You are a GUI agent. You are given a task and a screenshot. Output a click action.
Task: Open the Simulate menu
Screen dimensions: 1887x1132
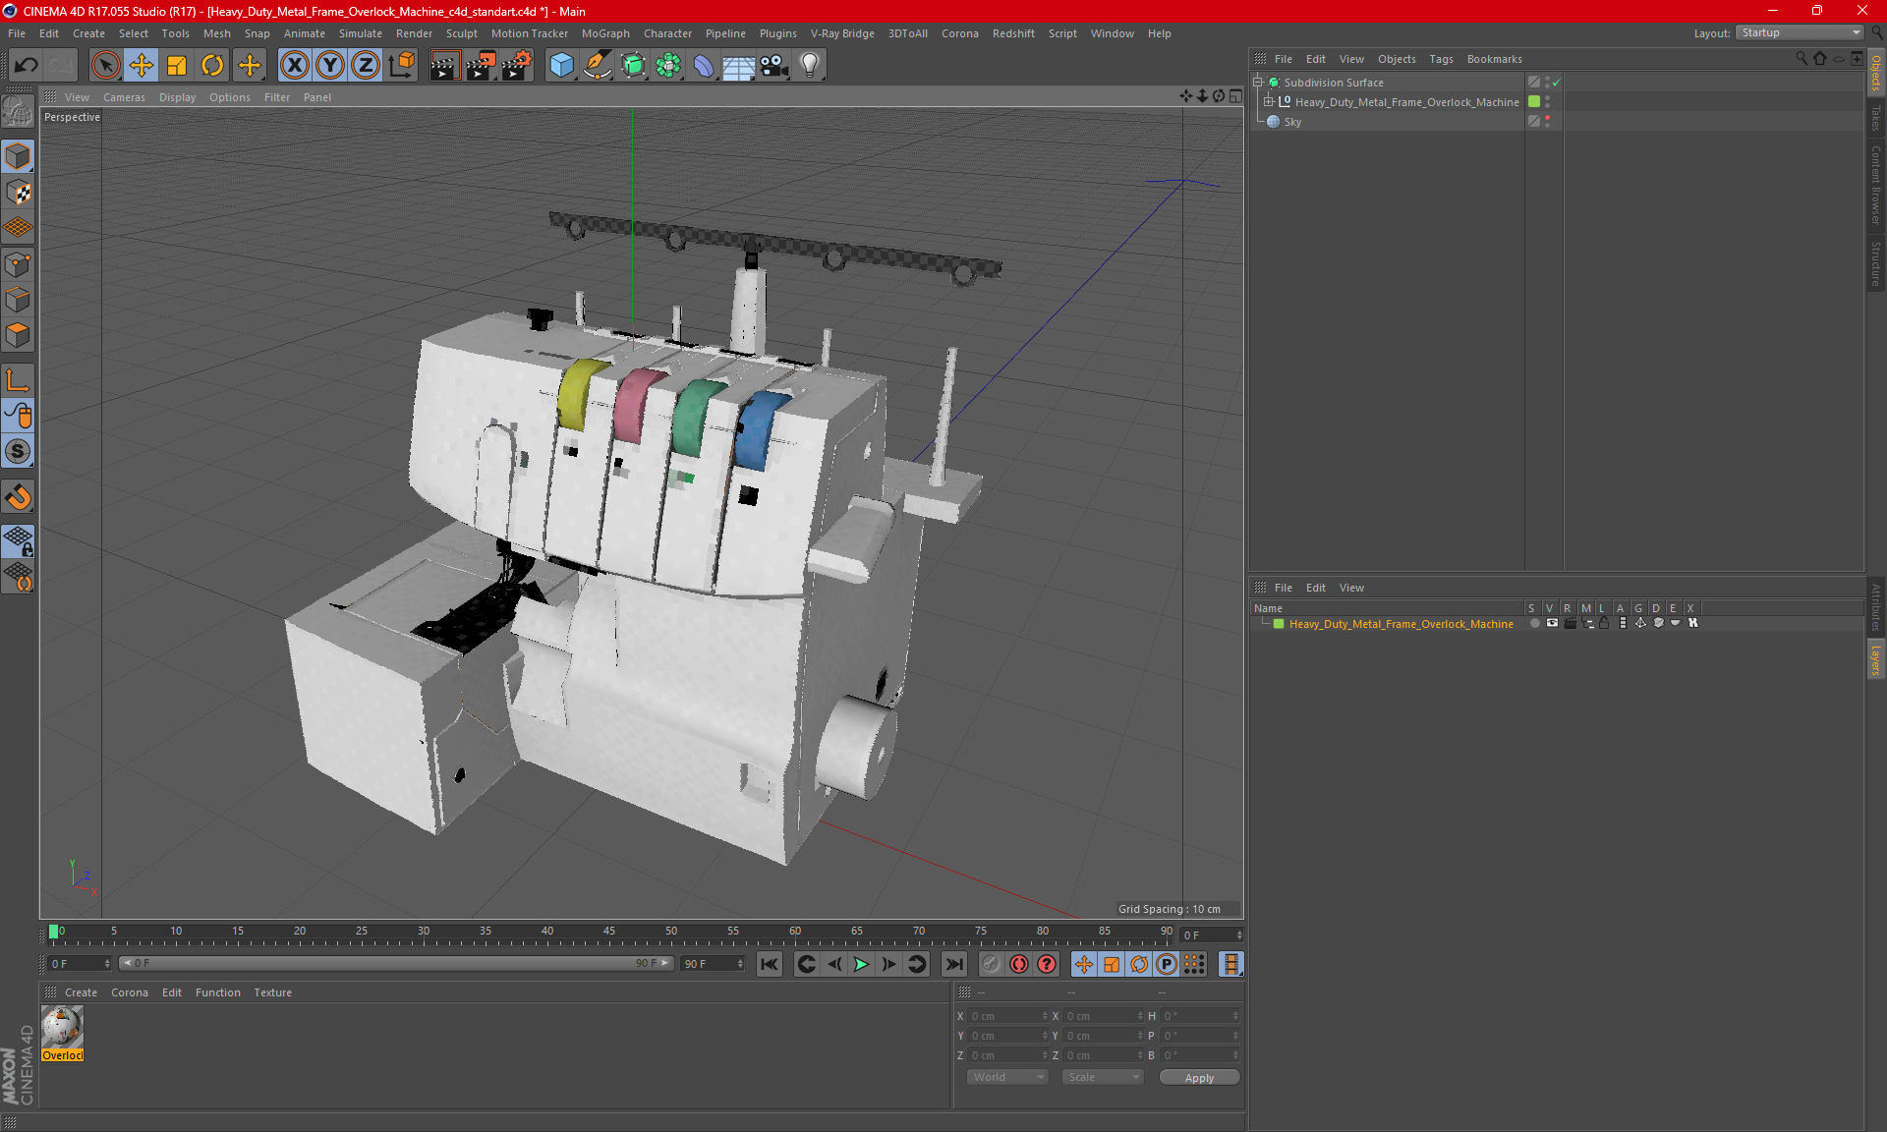(x=360, y=33)
